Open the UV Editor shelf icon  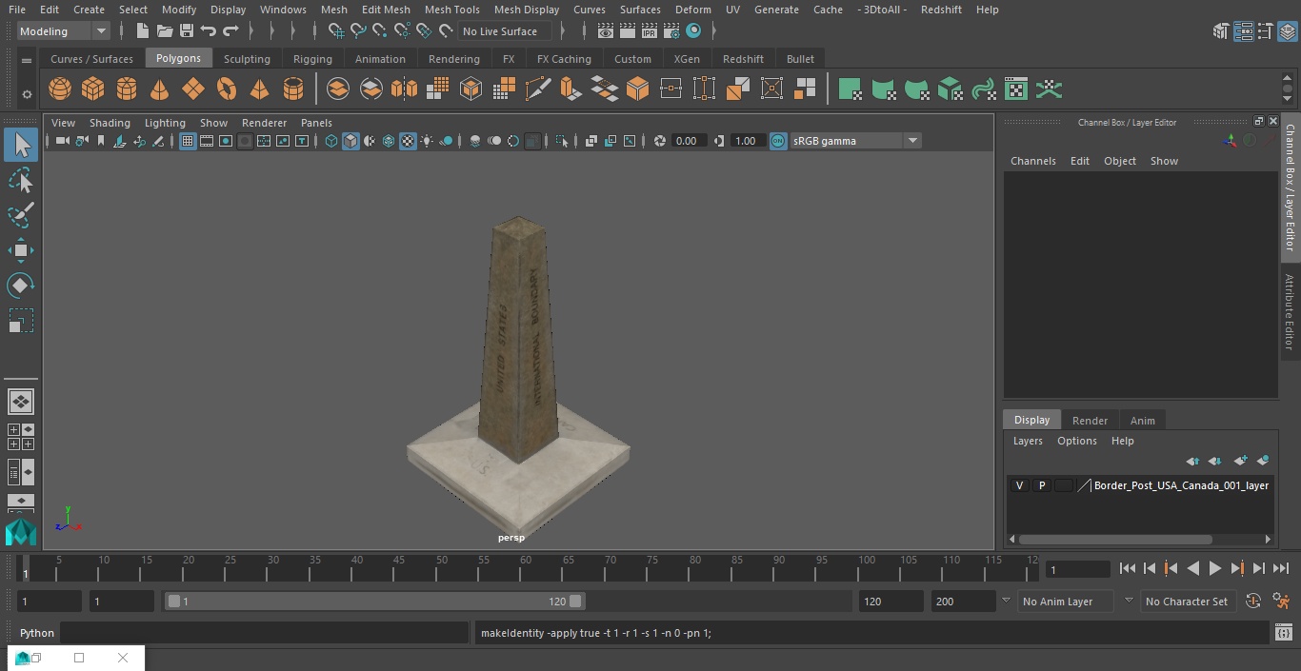coord(1016,89)
